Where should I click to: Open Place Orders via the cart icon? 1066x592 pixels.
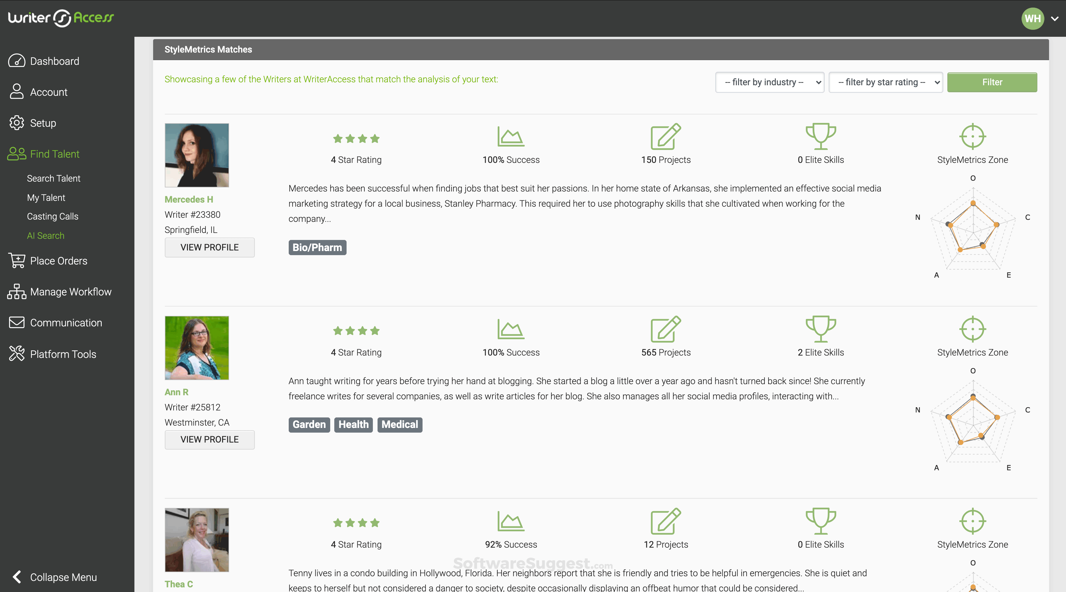pos(17,260)
